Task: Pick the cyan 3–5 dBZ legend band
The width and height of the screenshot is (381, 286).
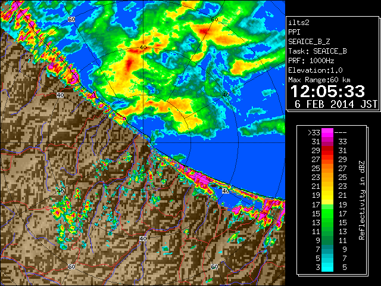Action: pyautogui.click(x=327, y=267)
